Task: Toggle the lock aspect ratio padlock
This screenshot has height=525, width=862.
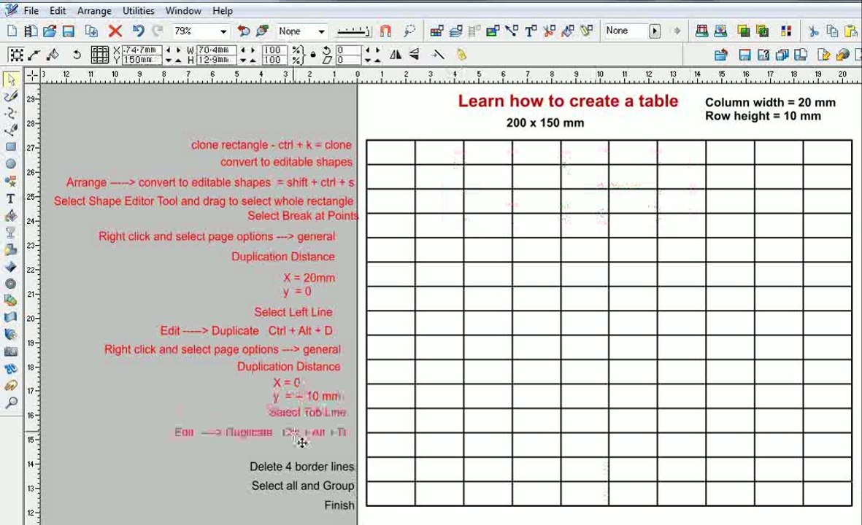Action: [x=313, y=55]
